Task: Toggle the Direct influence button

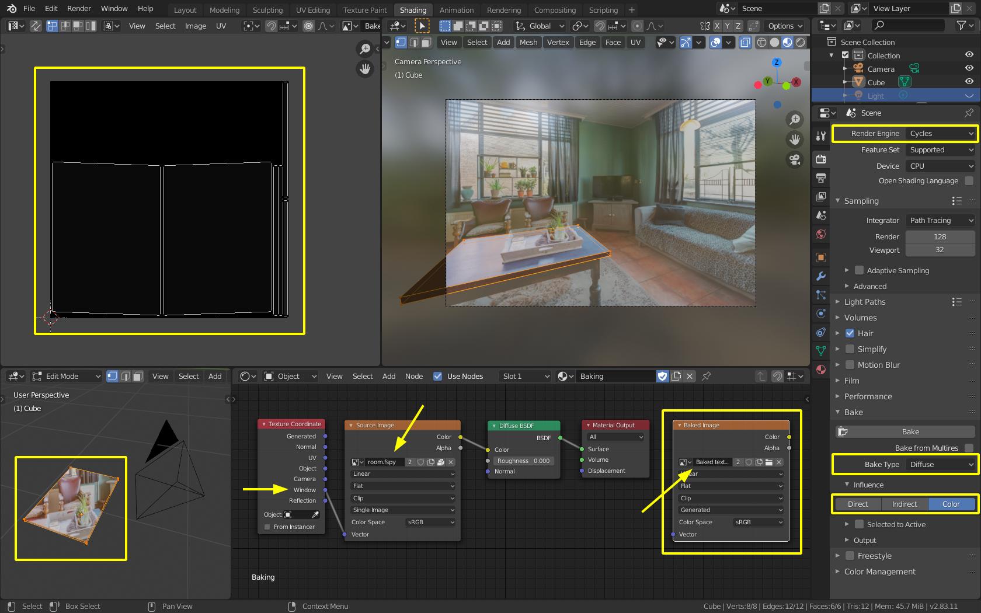Action: coord(858,504)
